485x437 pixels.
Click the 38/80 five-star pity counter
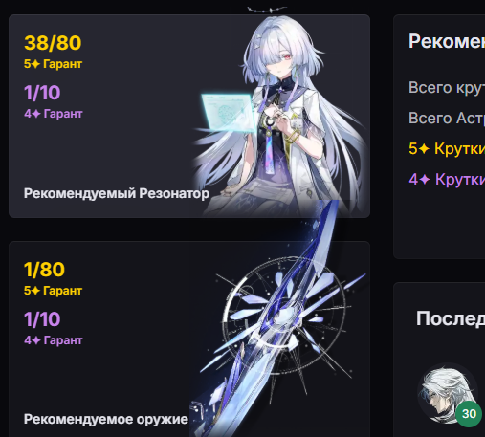[53, 43]
